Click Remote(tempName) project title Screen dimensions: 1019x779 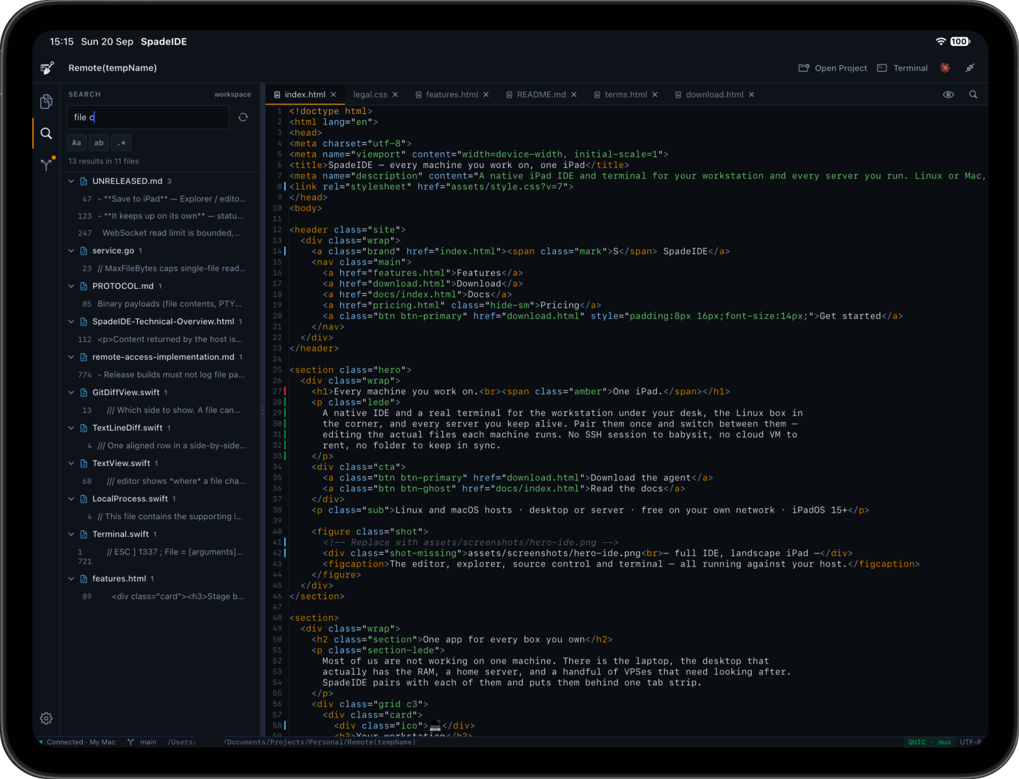click(112, 68)
